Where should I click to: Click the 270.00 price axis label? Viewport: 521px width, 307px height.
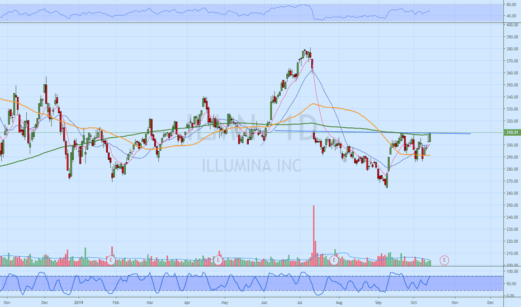click(x=512, y=181)
